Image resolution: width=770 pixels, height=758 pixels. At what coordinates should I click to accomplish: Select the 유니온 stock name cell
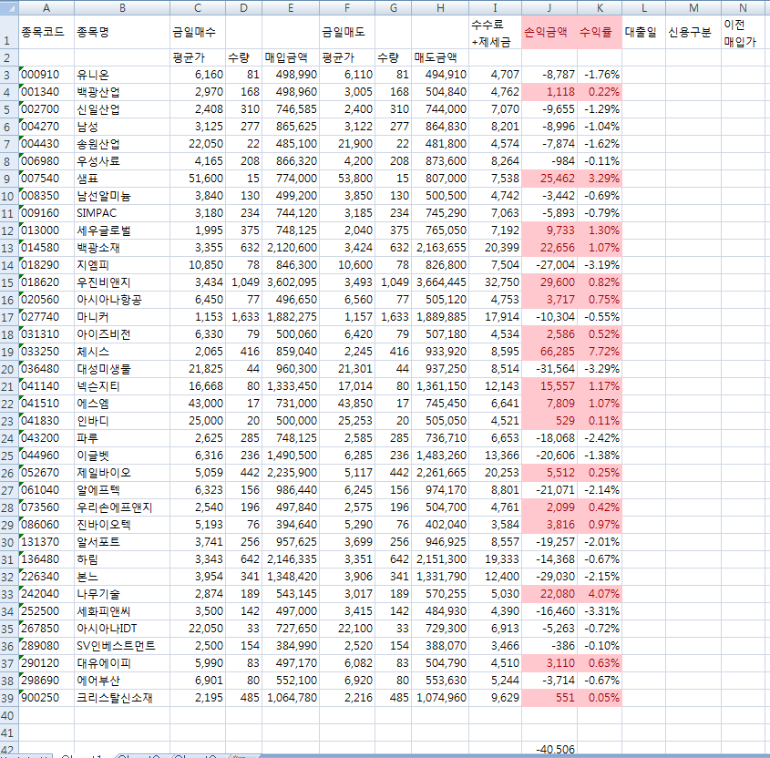pos(122,75)
